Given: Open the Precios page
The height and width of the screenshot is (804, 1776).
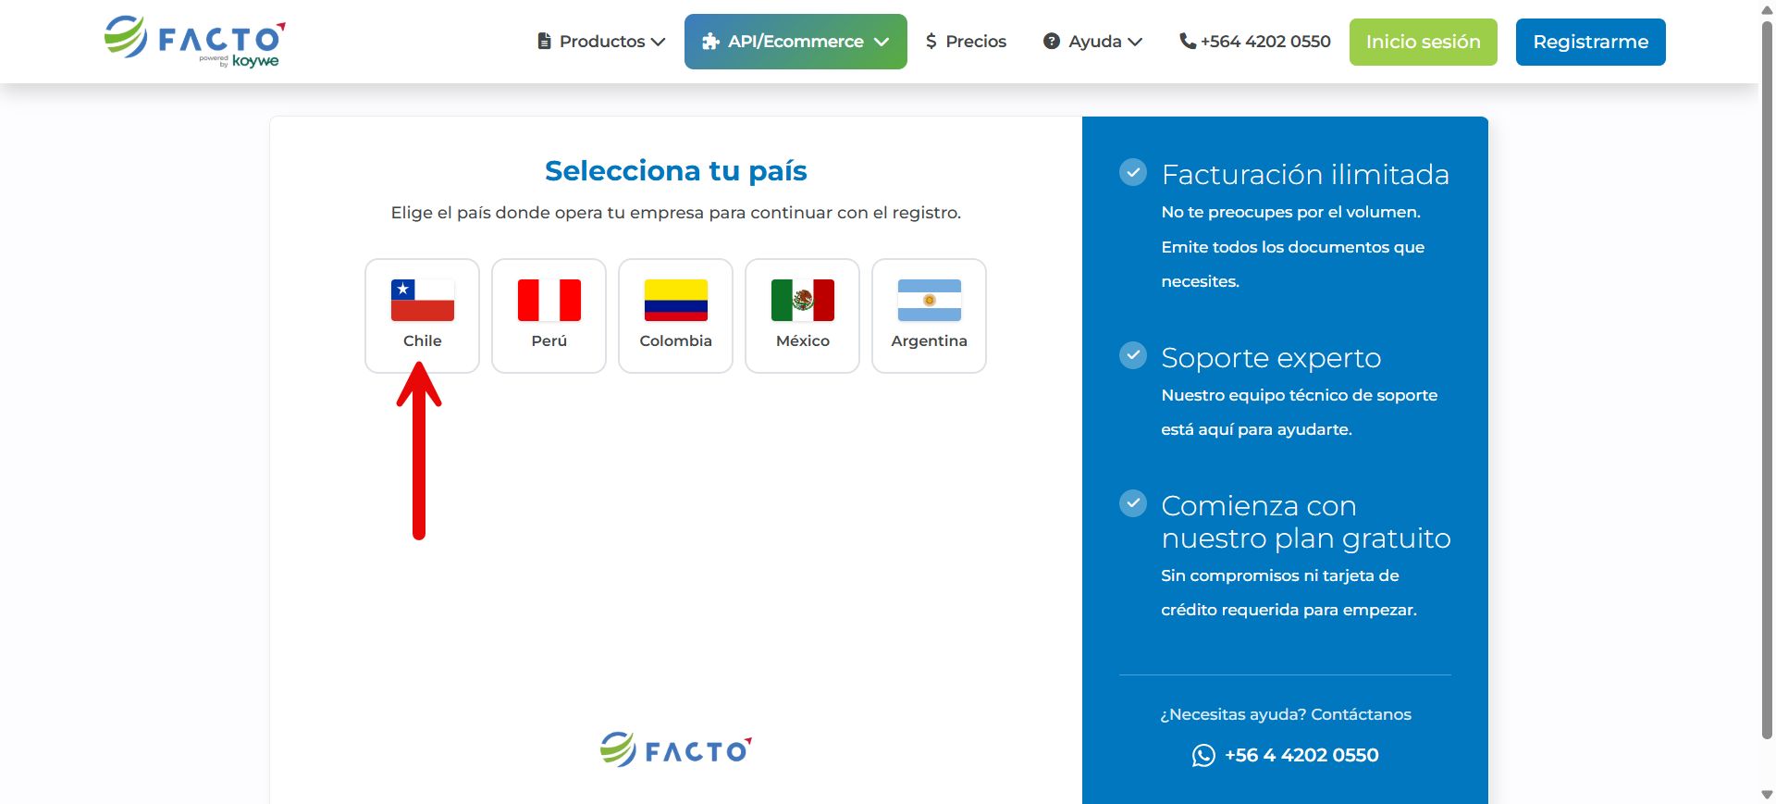Looking at the screenshot, I should [x=966, y=42].
